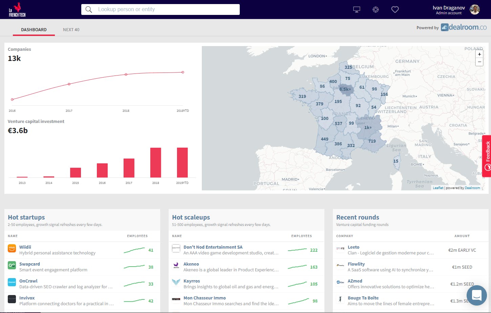Open the target crosshair icon in the header

376,9
